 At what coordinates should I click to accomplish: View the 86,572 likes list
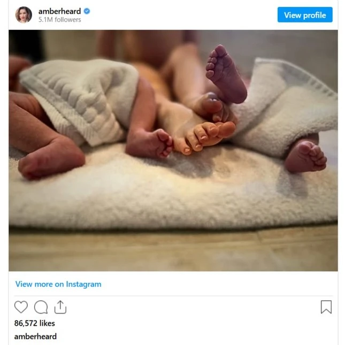(35, 323)
